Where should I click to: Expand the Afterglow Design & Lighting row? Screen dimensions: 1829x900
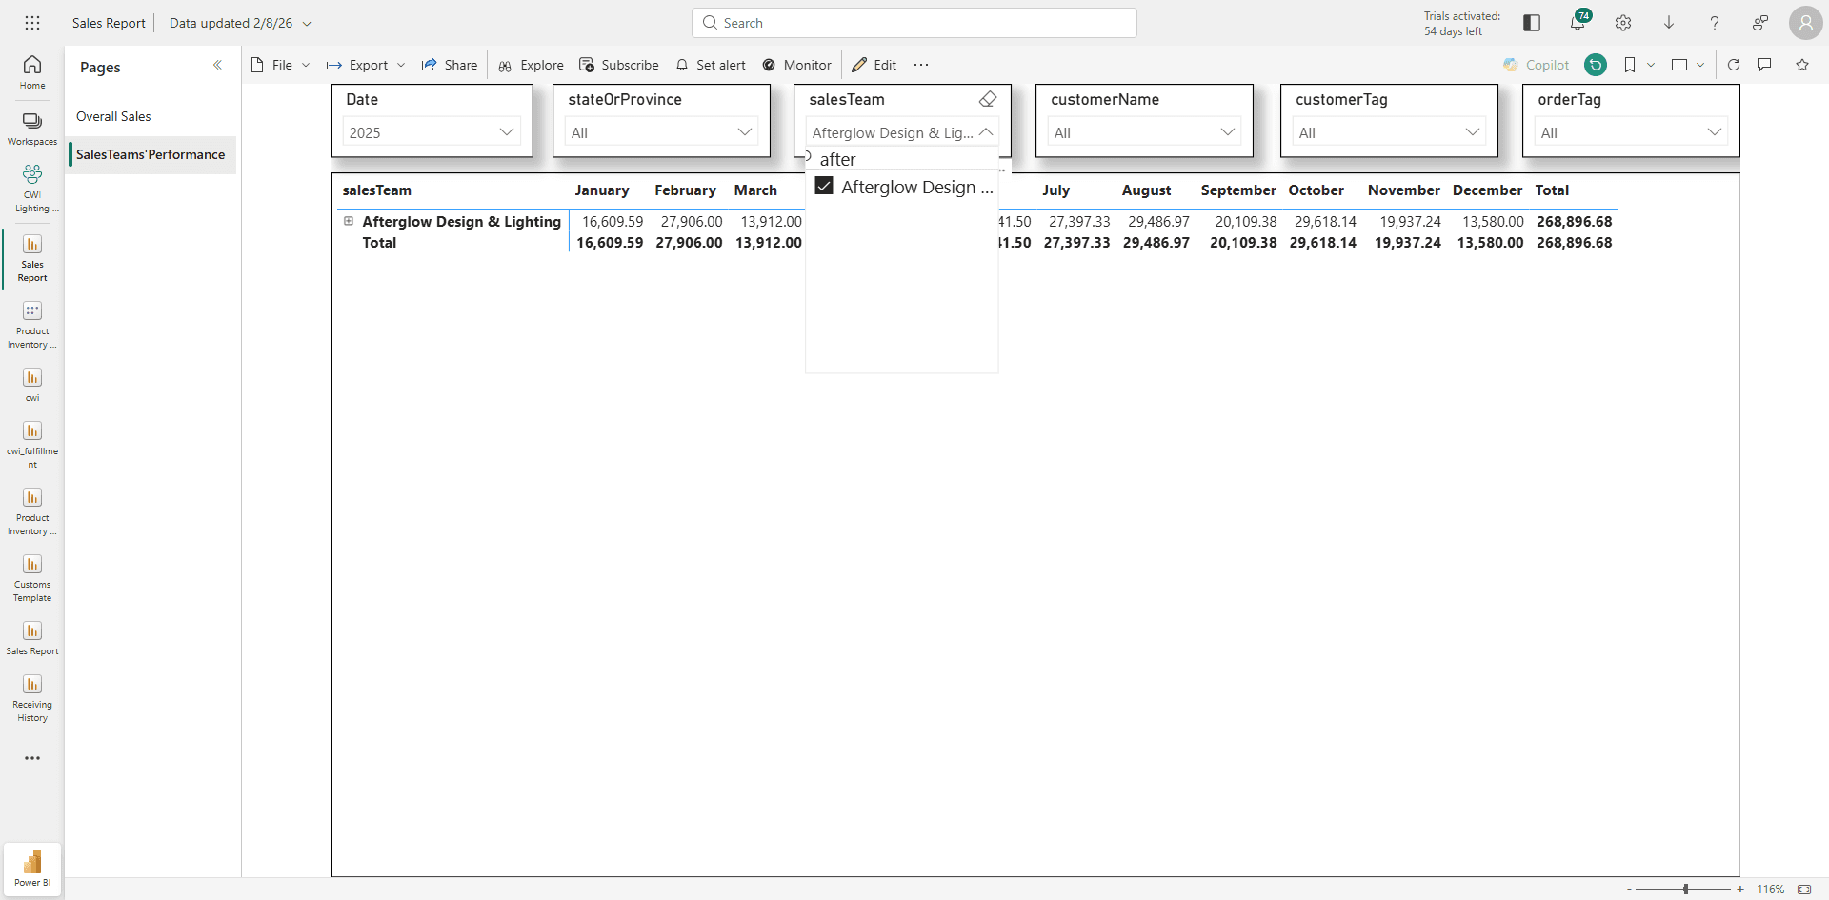pyautogui.click(x=349, y=221)
